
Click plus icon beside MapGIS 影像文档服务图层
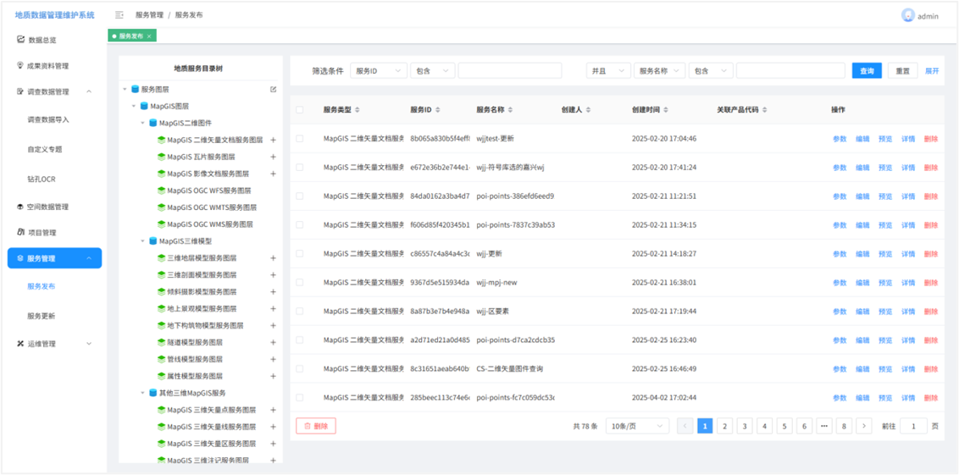click(274, 174)
